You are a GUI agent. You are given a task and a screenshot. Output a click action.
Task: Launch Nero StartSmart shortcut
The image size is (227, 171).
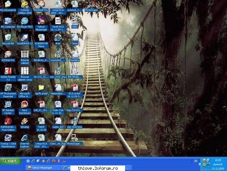click(25, 107)
